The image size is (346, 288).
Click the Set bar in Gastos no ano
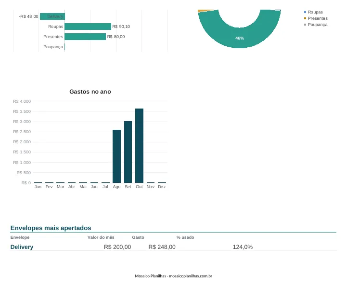[x=128, y=152]
